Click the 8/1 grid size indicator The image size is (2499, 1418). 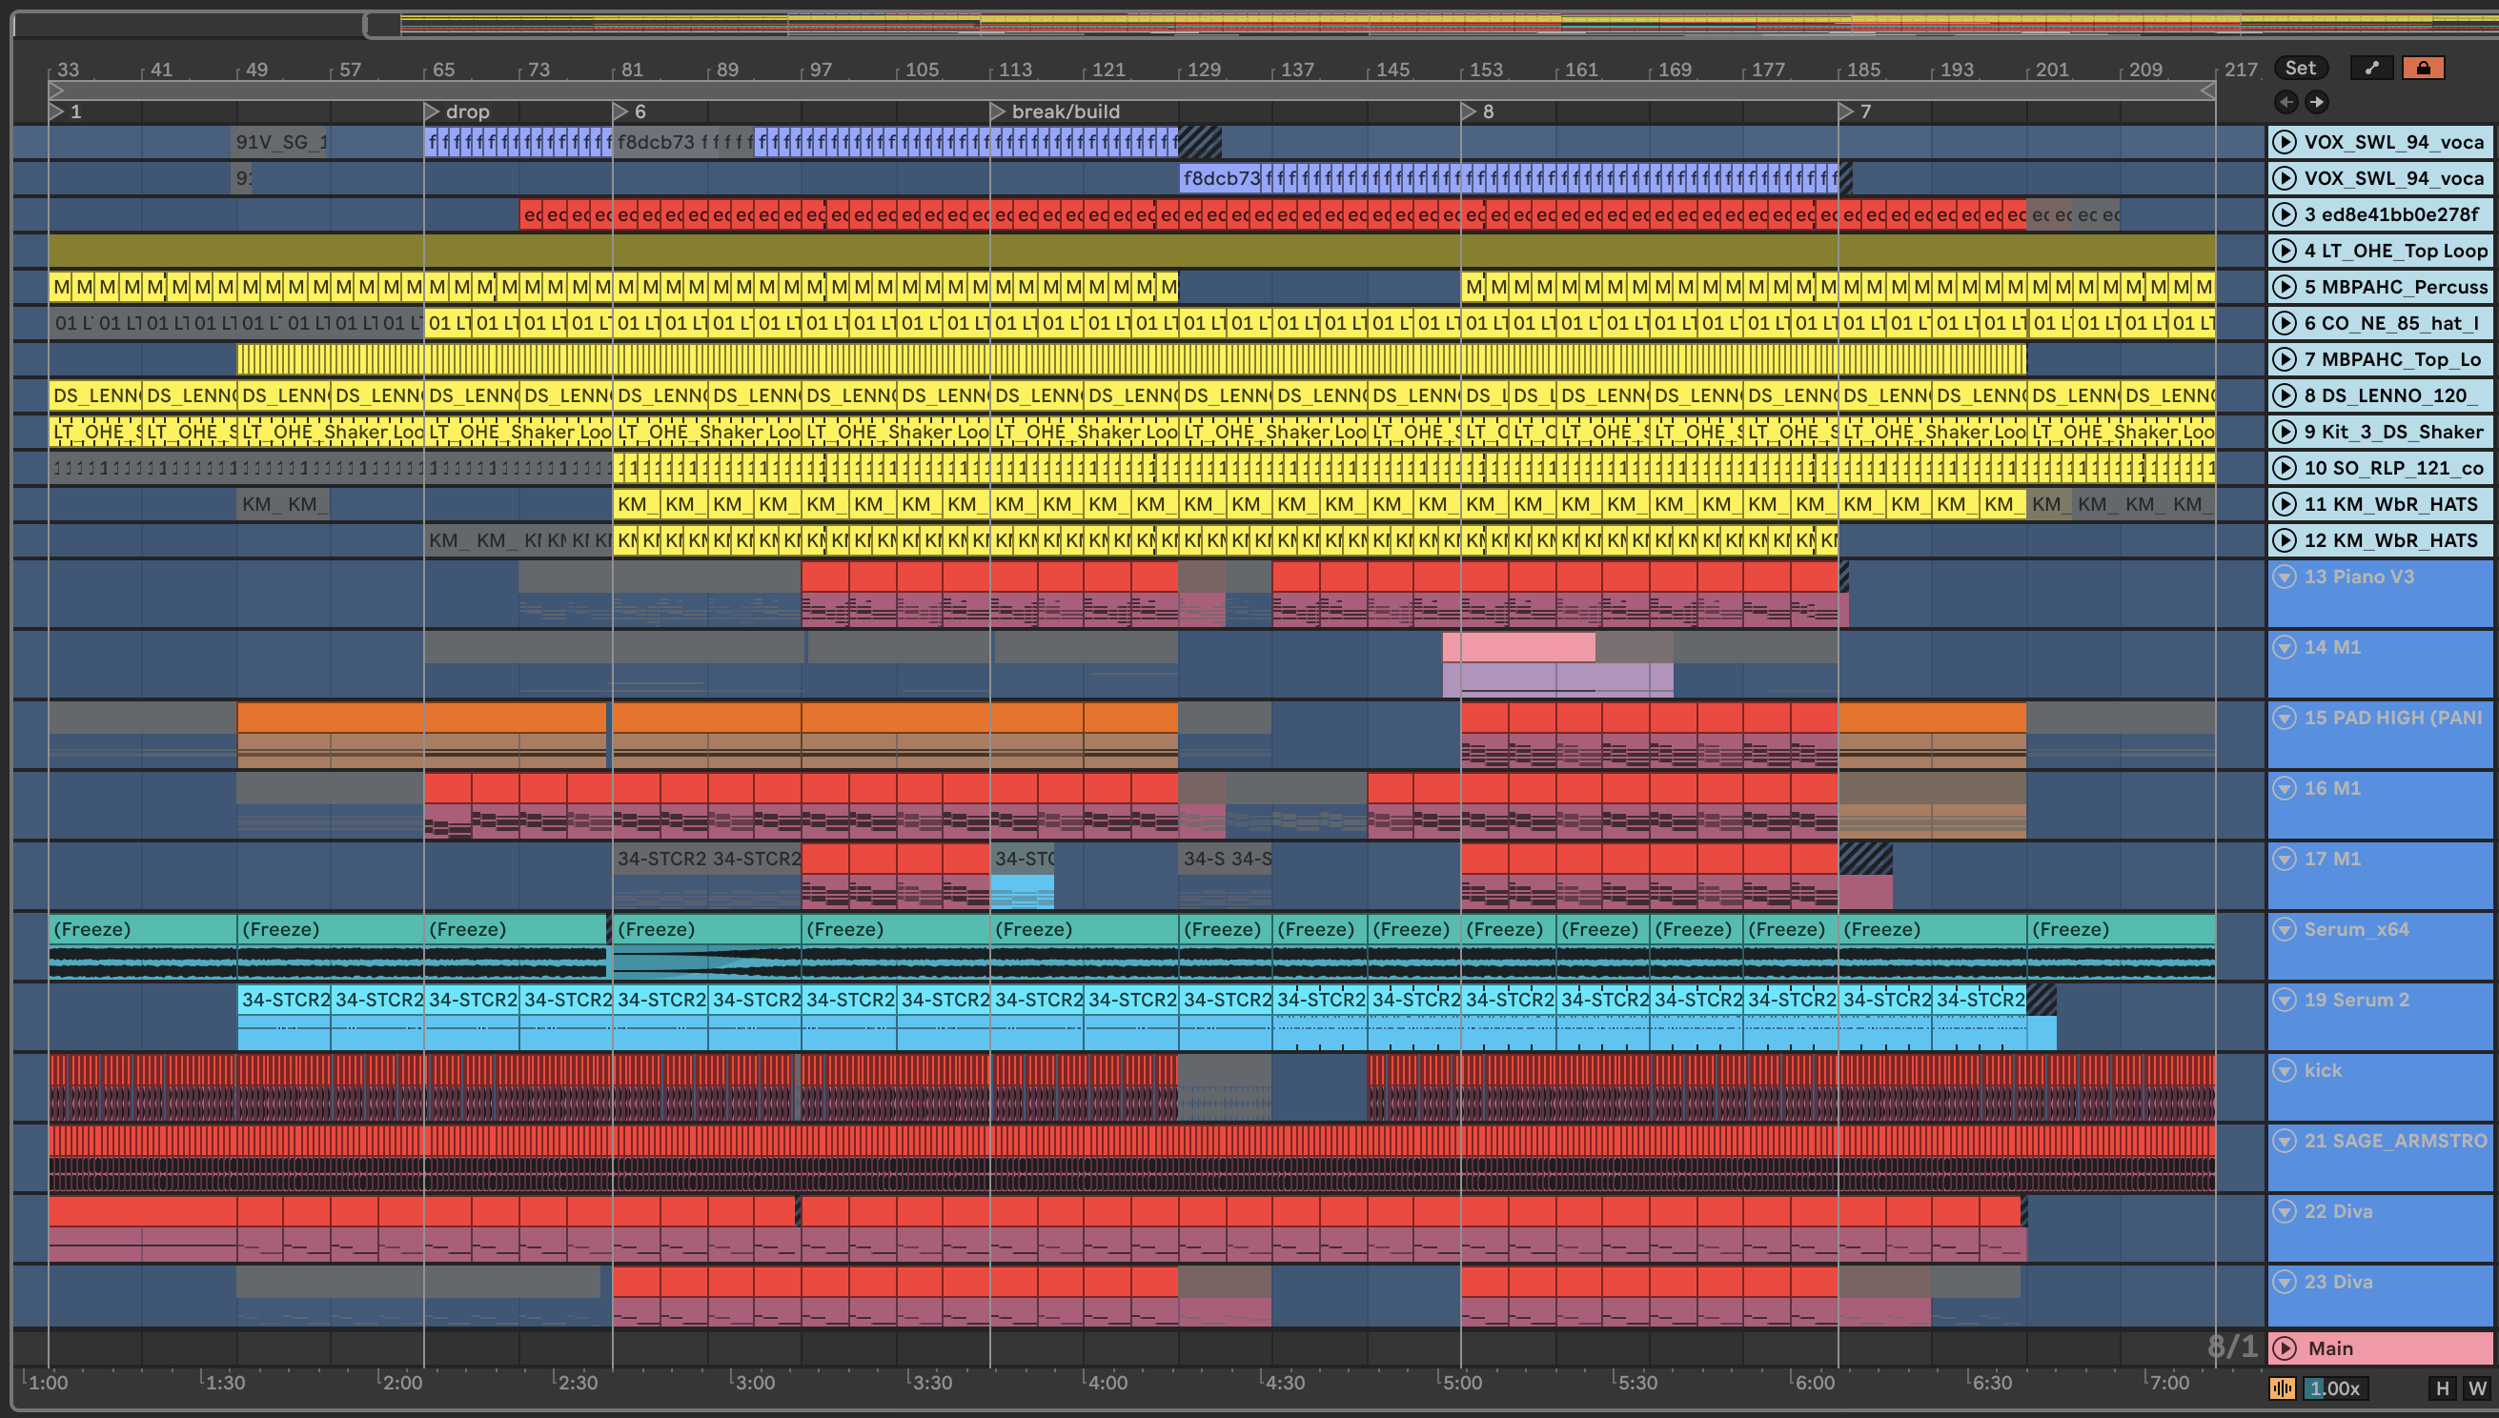coord(2232,1347)
